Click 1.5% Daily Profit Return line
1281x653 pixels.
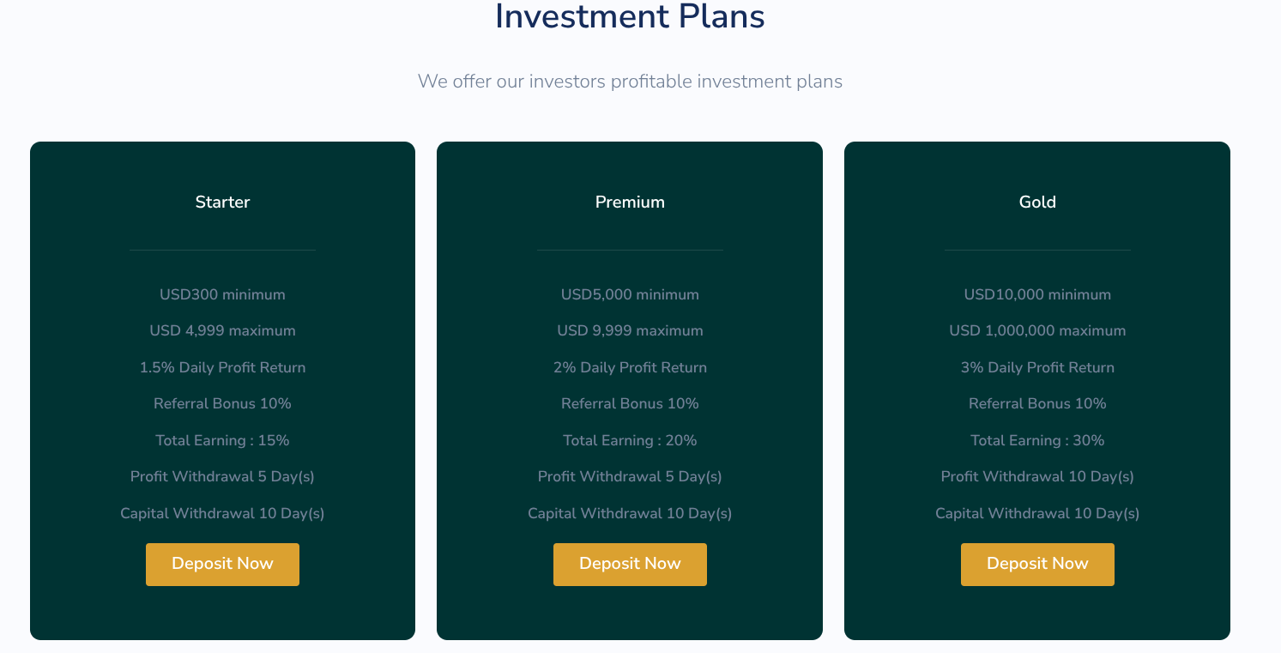point(222,368)
